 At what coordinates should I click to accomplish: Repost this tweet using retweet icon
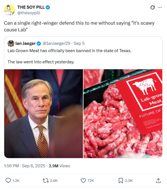click(46, 180)
